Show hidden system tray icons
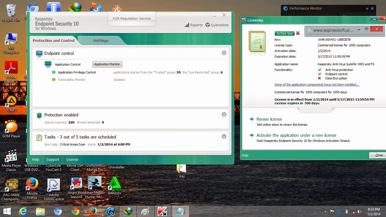 (x=325, y=211)
